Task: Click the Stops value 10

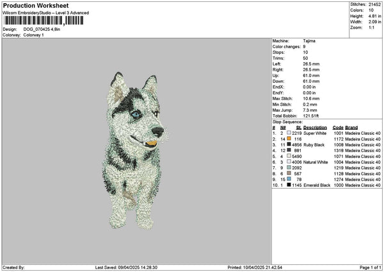Action: point(305,53)
